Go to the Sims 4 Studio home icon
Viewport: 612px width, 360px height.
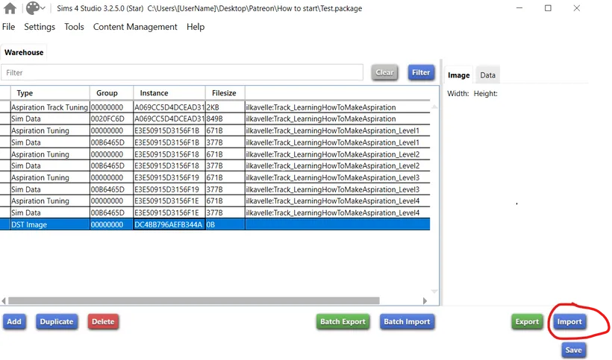point(10,8)
